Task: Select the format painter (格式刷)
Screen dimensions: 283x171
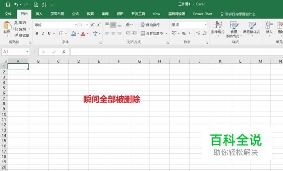Action: point(22,35)
